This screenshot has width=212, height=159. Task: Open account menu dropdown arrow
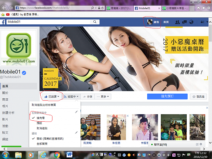207,22
